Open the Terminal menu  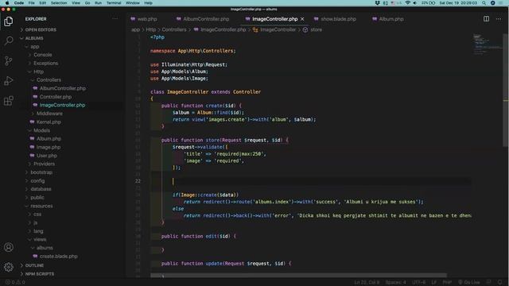[x=114, y=3]
